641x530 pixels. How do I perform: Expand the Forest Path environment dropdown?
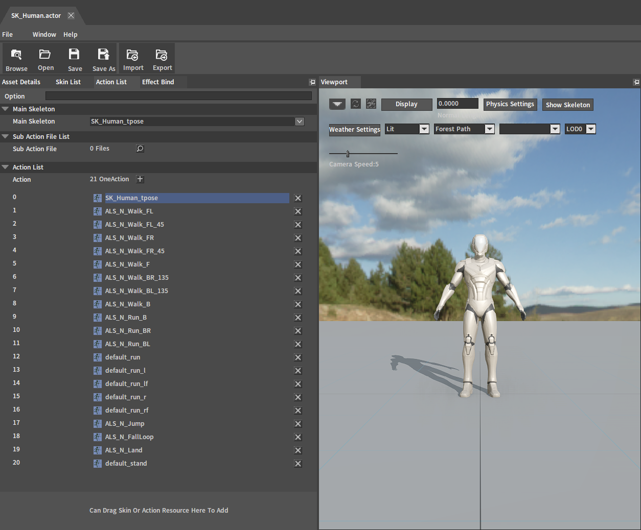(489, 129)
